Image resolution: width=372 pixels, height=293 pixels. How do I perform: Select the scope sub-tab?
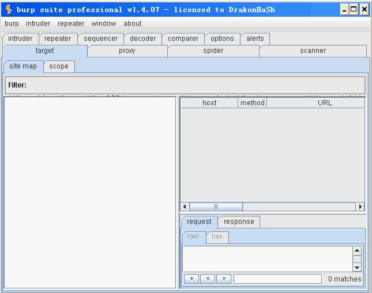(x=59, y=66)
